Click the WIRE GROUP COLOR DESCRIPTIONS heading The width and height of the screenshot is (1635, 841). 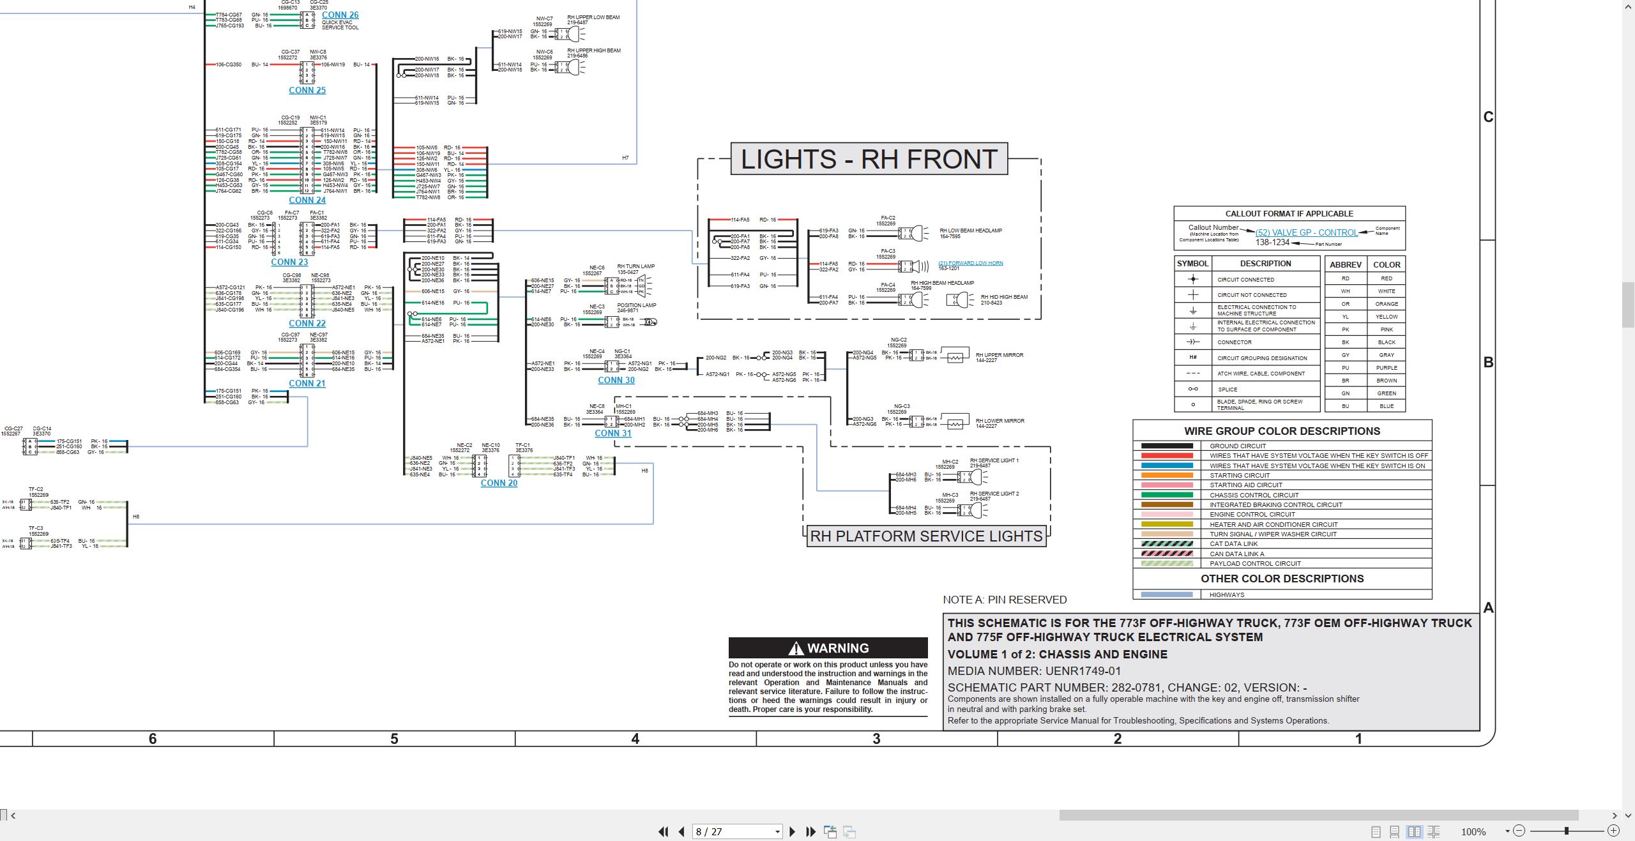[1282, 431]
